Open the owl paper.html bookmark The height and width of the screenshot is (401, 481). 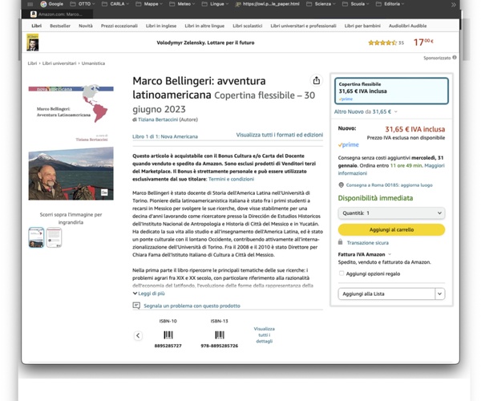(x=268, y=4)
